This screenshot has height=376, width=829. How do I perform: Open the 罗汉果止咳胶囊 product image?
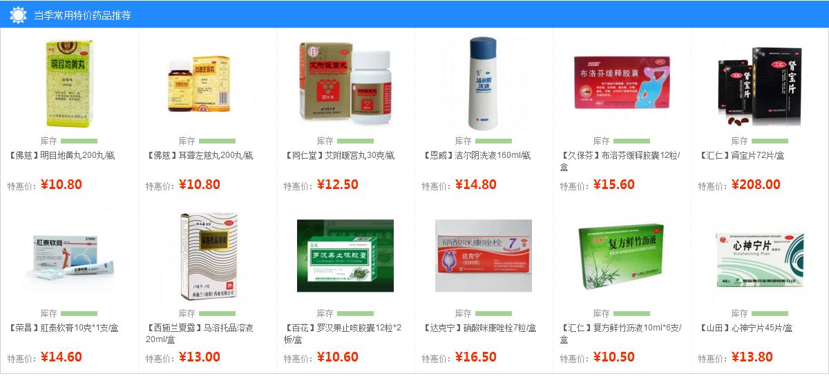(345, 255)
